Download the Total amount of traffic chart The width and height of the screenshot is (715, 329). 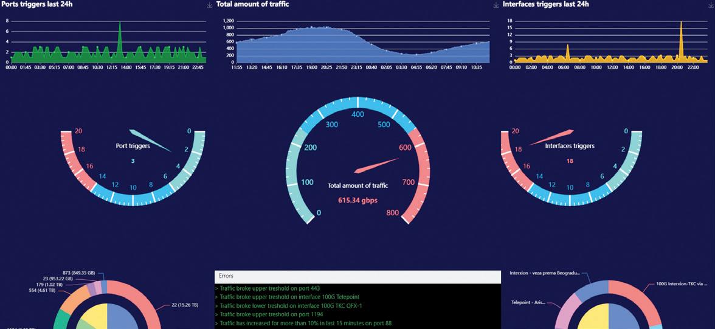pyautogui.click(x=496, y=5)
